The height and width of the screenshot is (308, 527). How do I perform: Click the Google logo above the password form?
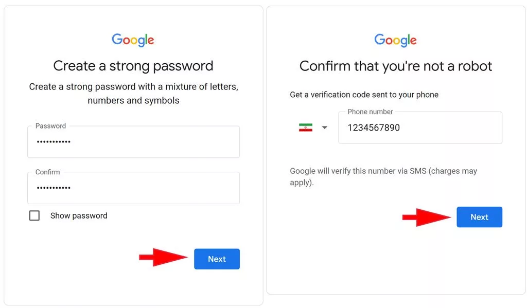point(133,40)
